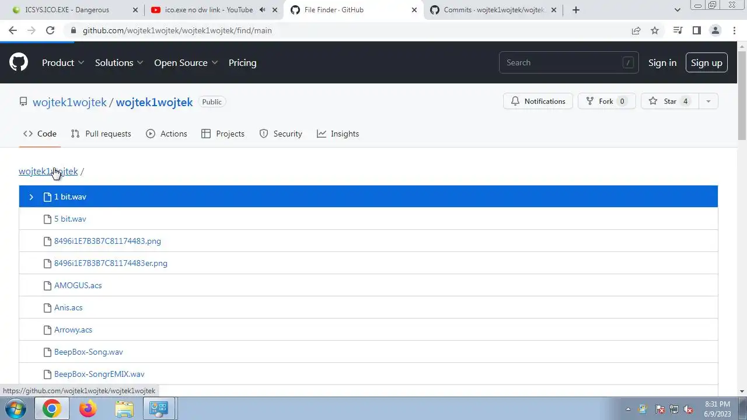Image resolution: width=747 pixels, height=420 pixels.
Task: Click the Chrome profile avatar icon
Action: pos(715,30)
